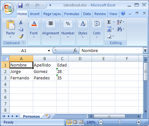Click the zoom slider handle
The width and height of the screenshot is (149, 126).
click(119, 122)
